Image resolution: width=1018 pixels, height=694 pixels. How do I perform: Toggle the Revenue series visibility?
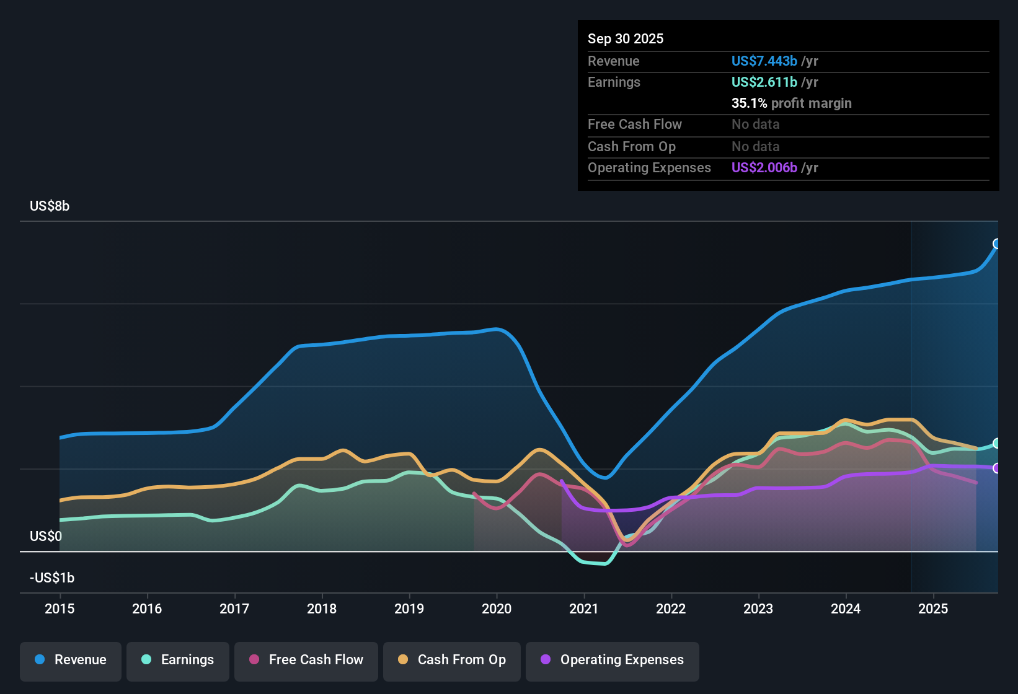pyautogui.click(x=70, y=660)
